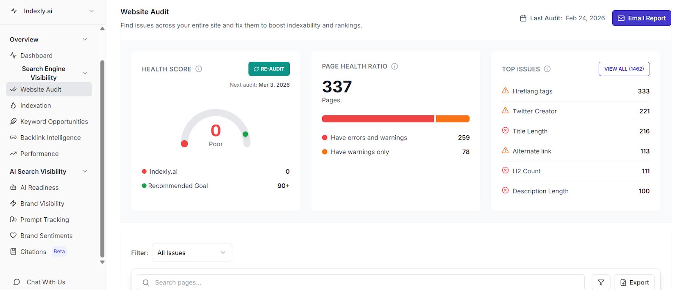Click the Top Issues info icon

point(547,69)
